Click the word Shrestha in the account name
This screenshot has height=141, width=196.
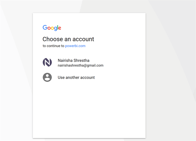click(x=82, y=60)
